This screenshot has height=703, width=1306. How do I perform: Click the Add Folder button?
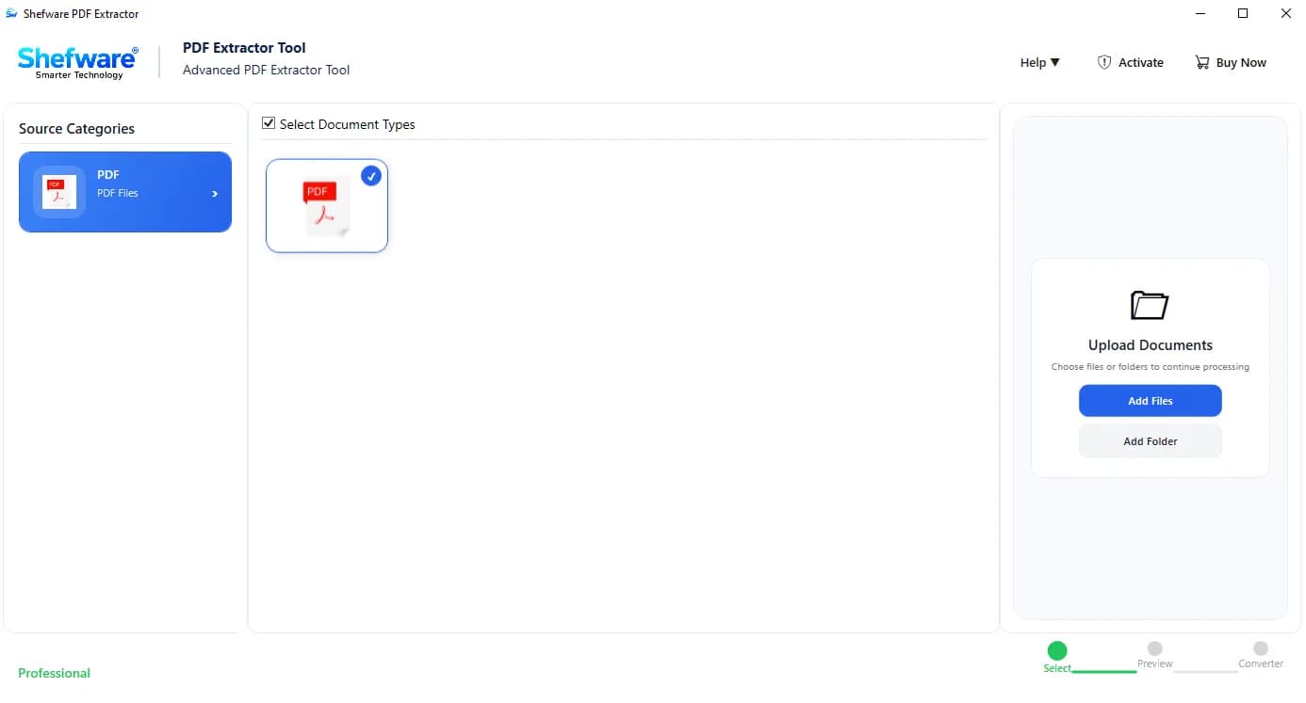1151,441
